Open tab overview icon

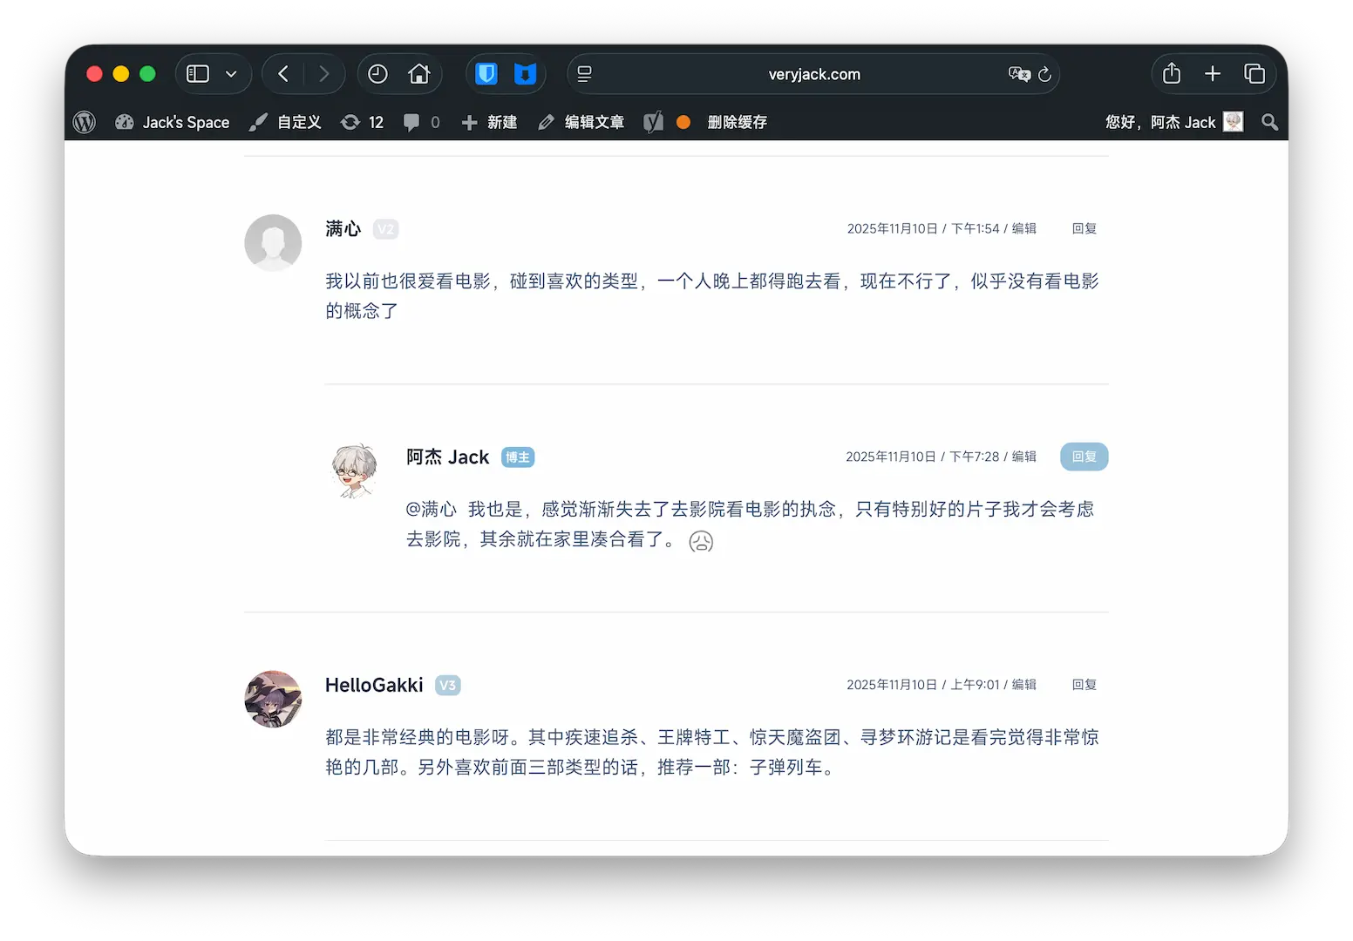pyautogui.click(x=1254, y=74)
